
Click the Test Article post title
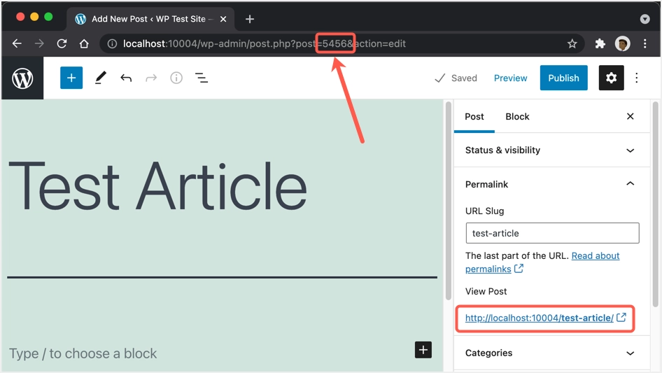pos(157,186)
